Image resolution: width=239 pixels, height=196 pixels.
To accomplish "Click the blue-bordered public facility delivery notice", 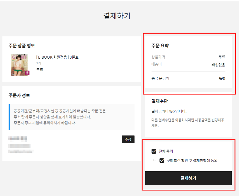I will [72, 117].
